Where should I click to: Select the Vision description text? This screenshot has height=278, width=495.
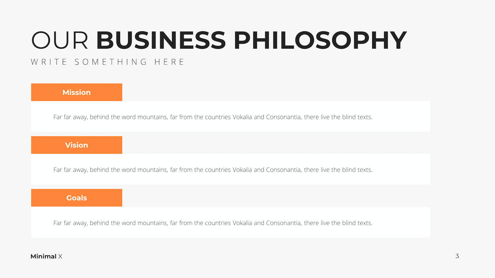(x=213, y=170)
